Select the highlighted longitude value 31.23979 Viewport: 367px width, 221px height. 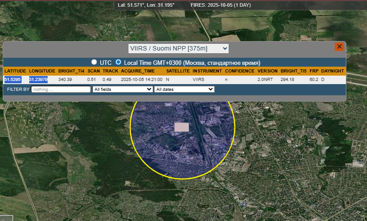click(39, 80)
